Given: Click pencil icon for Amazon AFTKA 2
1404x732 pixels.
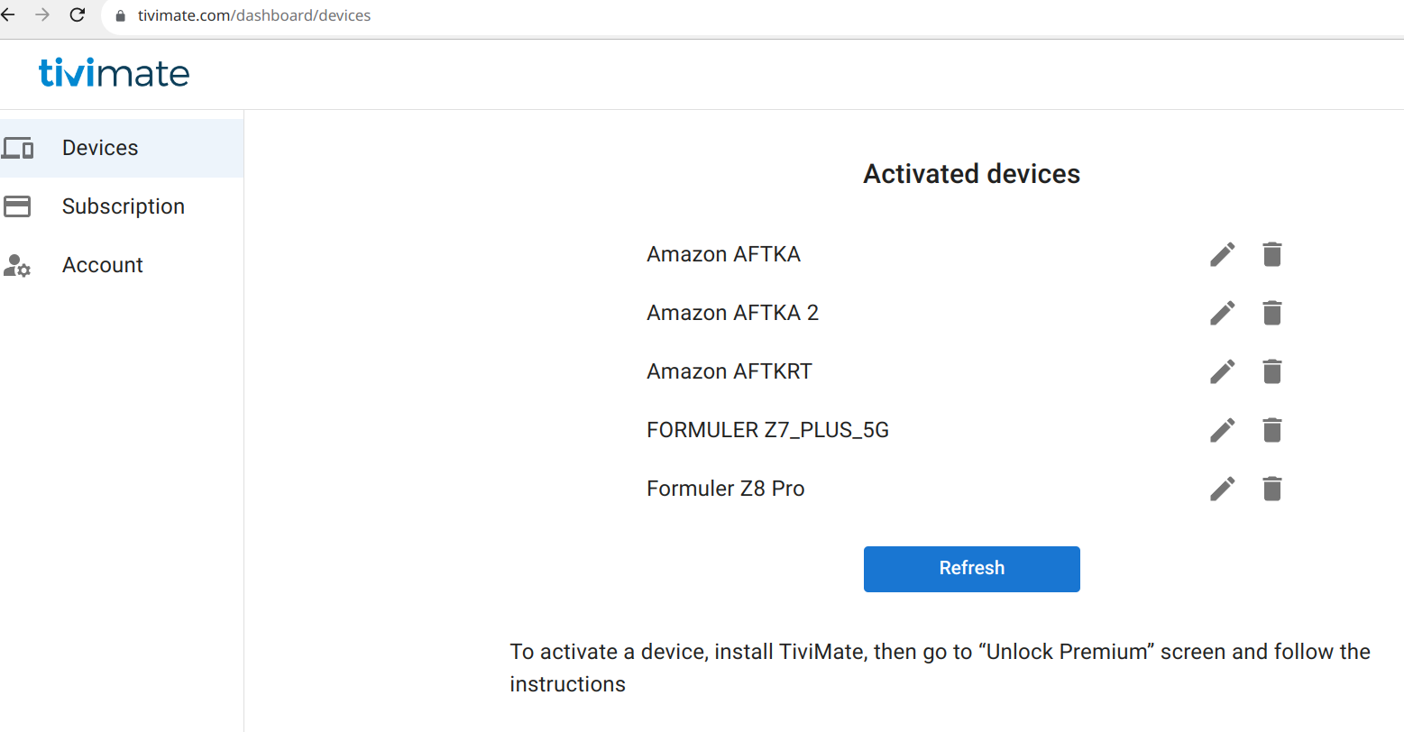Looking at the screenshot, I should 1222,314.
